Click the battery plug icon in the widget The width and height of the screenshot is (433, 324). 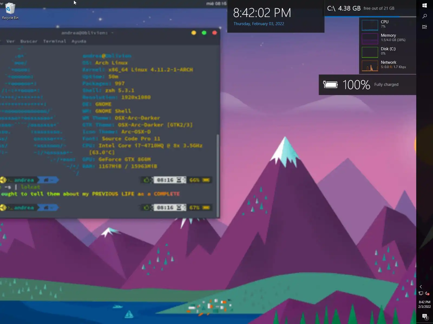click(x=330, y=85)
